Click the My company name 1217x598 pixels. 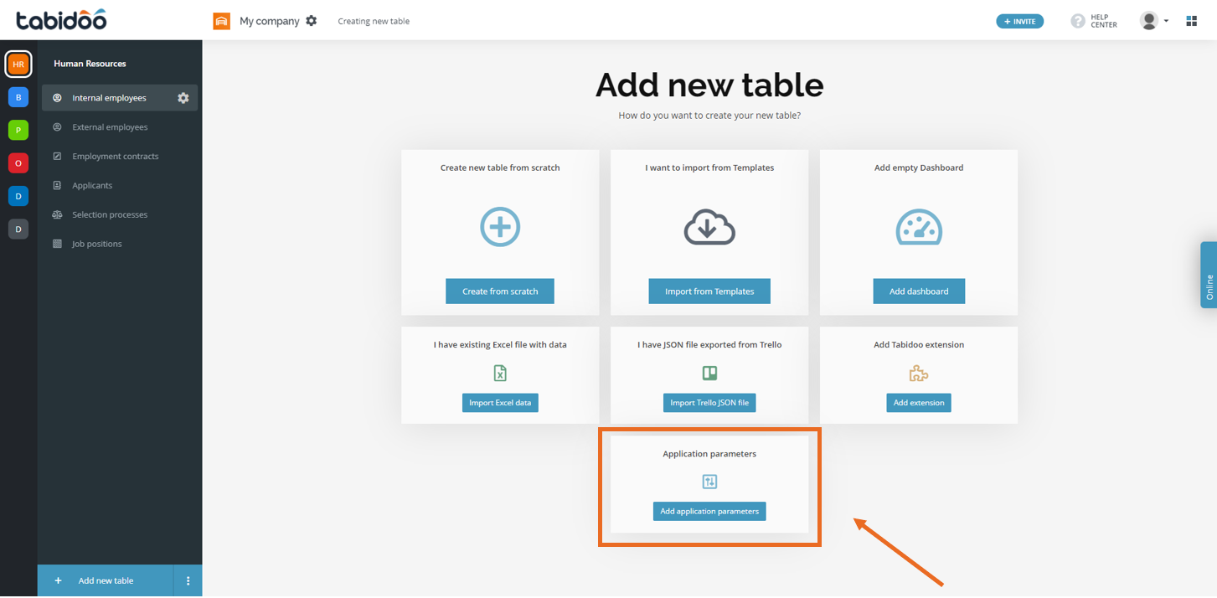270,21
